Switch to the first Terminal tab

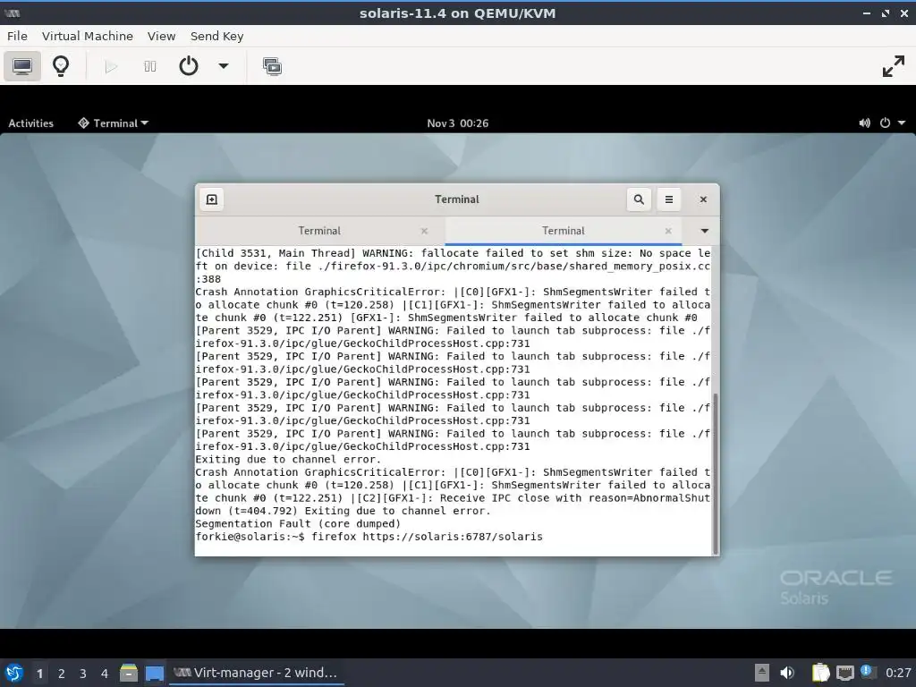319,231
